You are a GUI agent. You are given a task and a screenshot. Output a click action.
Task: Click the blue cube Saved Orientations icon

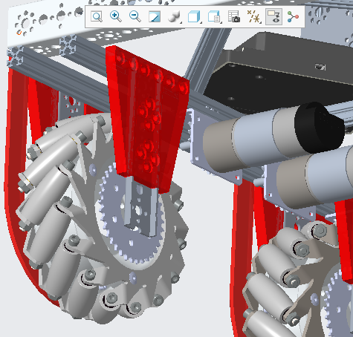point(193,16)
